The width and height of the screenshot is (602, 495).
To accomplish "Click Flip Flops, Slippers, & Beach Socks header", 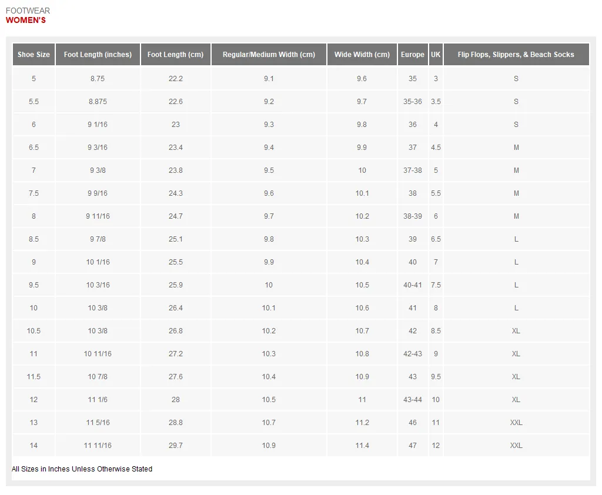I will 516,55.
